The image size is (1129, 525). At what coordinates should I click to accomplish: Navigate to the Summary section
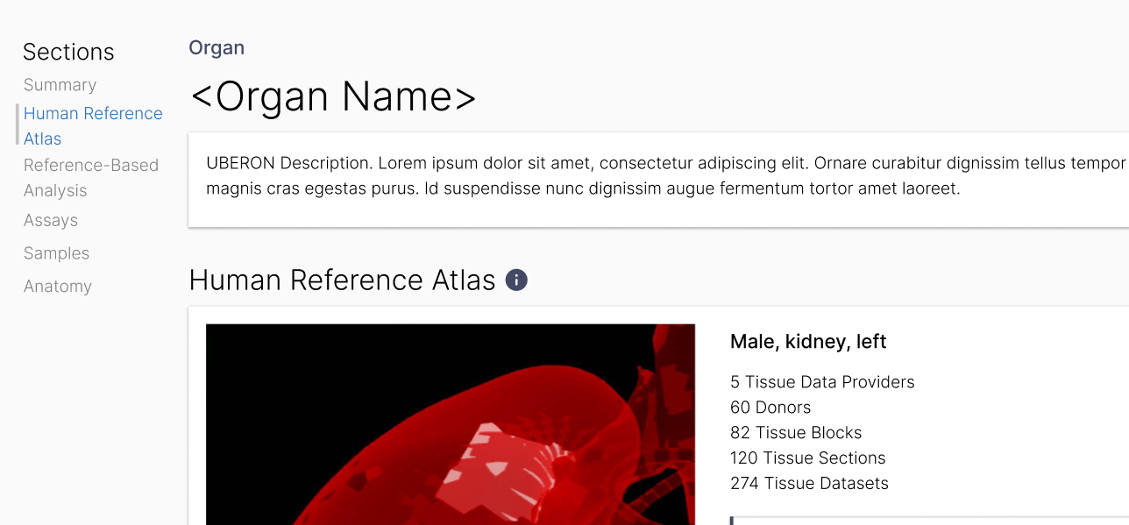tap(60, 85)
